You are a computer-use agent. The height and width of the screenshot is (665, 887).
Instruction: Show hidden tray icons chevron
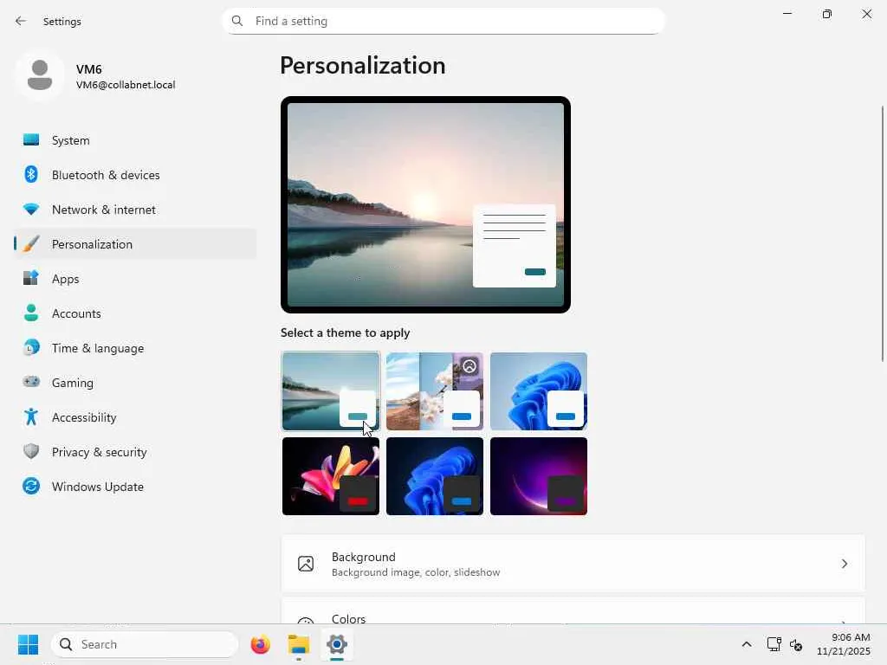[x=747, y=644]
